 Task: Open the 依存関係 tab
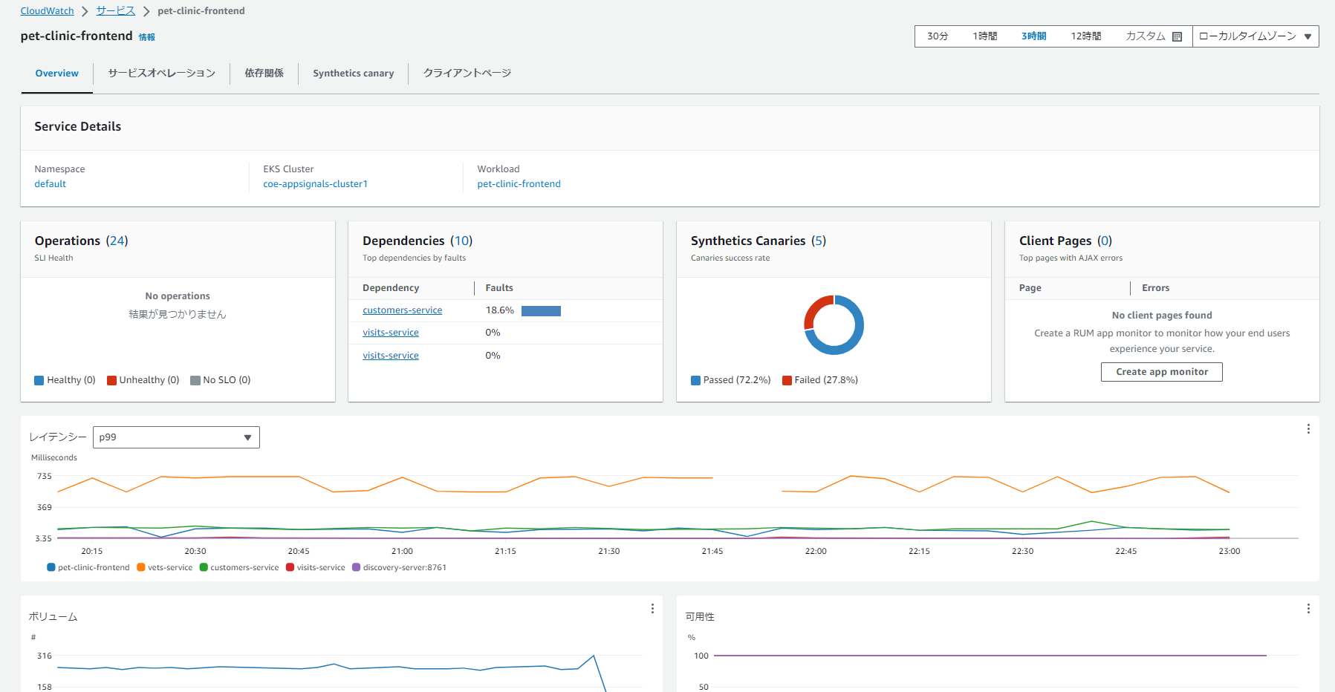click(264, 74)
